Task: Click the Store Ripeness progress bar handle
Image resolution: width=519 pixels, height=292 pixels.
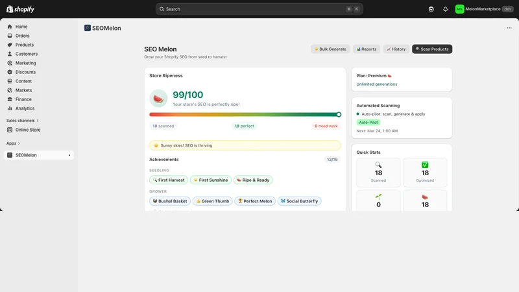Action: click(339, 115)
